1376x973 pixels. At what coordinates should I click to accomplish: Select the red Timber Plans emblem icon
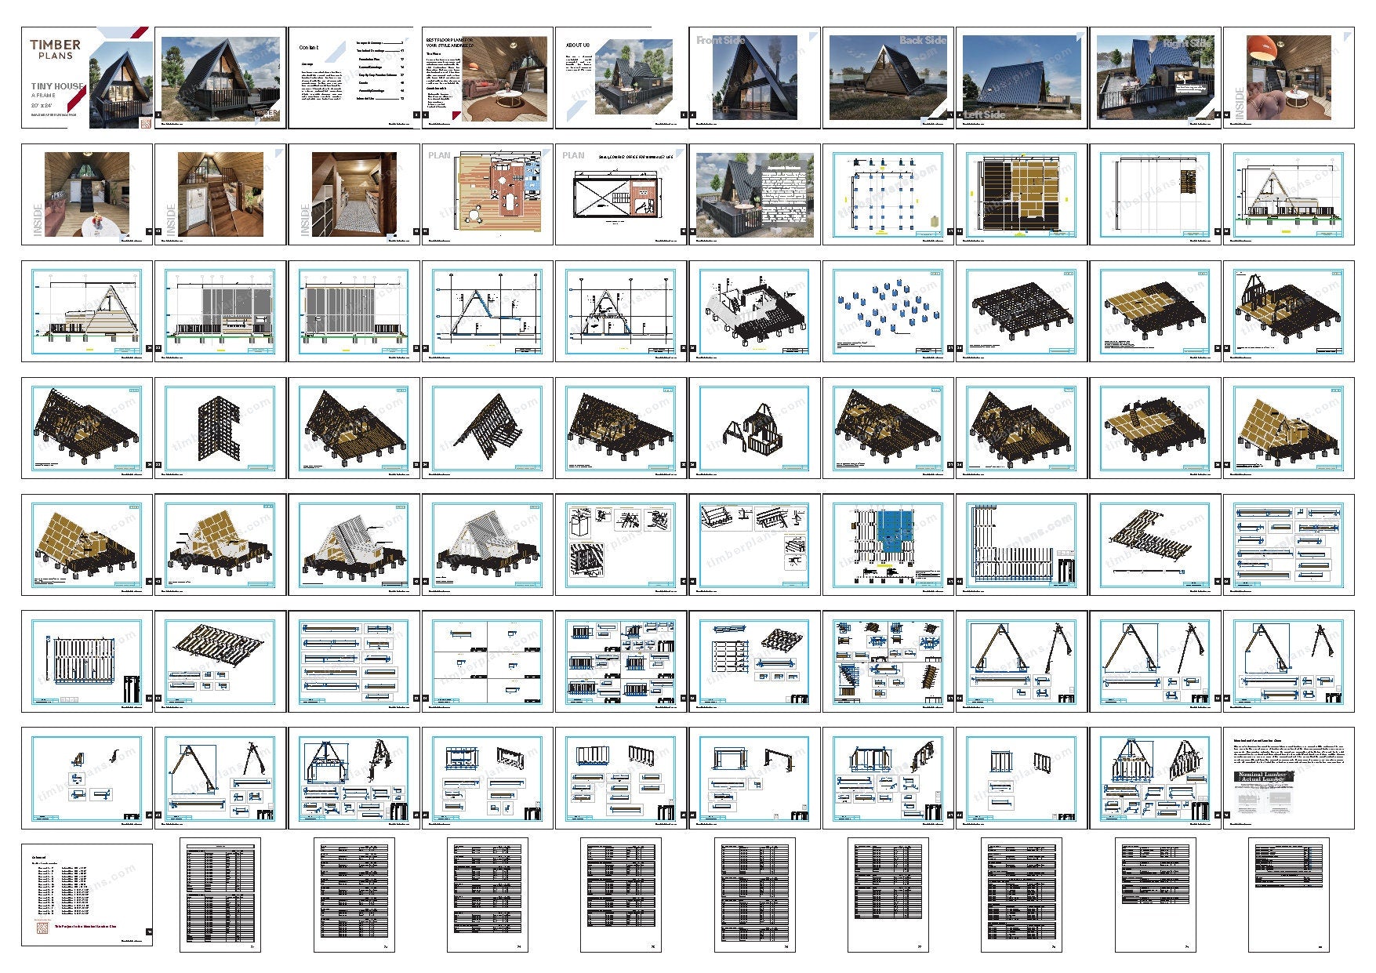click(146, 122)
